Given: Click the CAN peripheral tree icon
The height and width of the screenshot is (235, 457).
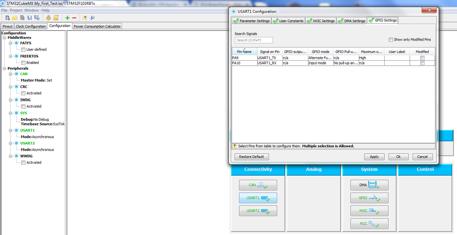Looking at the screenshot, I should point(16,74).
